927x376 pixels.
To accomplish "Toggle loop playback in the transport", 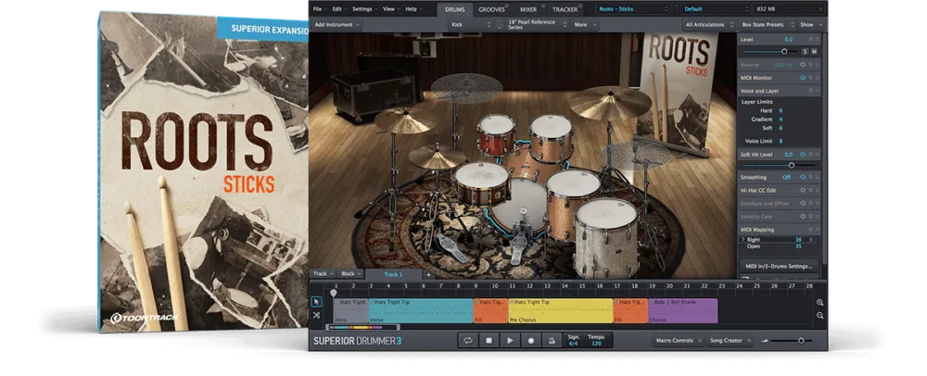I will pos(467,341).
